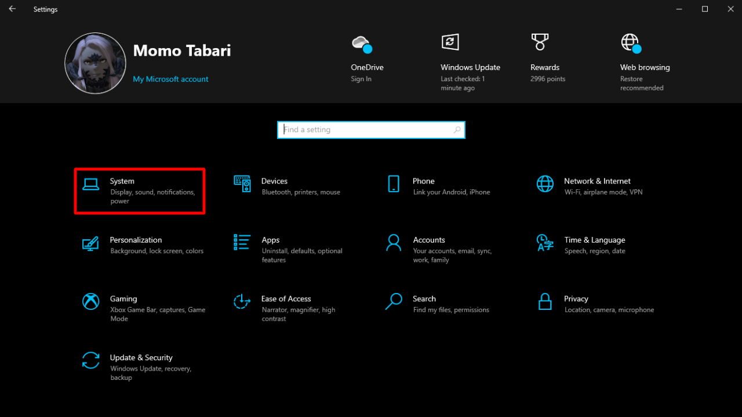Open the Time & Language icon
The image size is (742, 417).
[545, 243]
